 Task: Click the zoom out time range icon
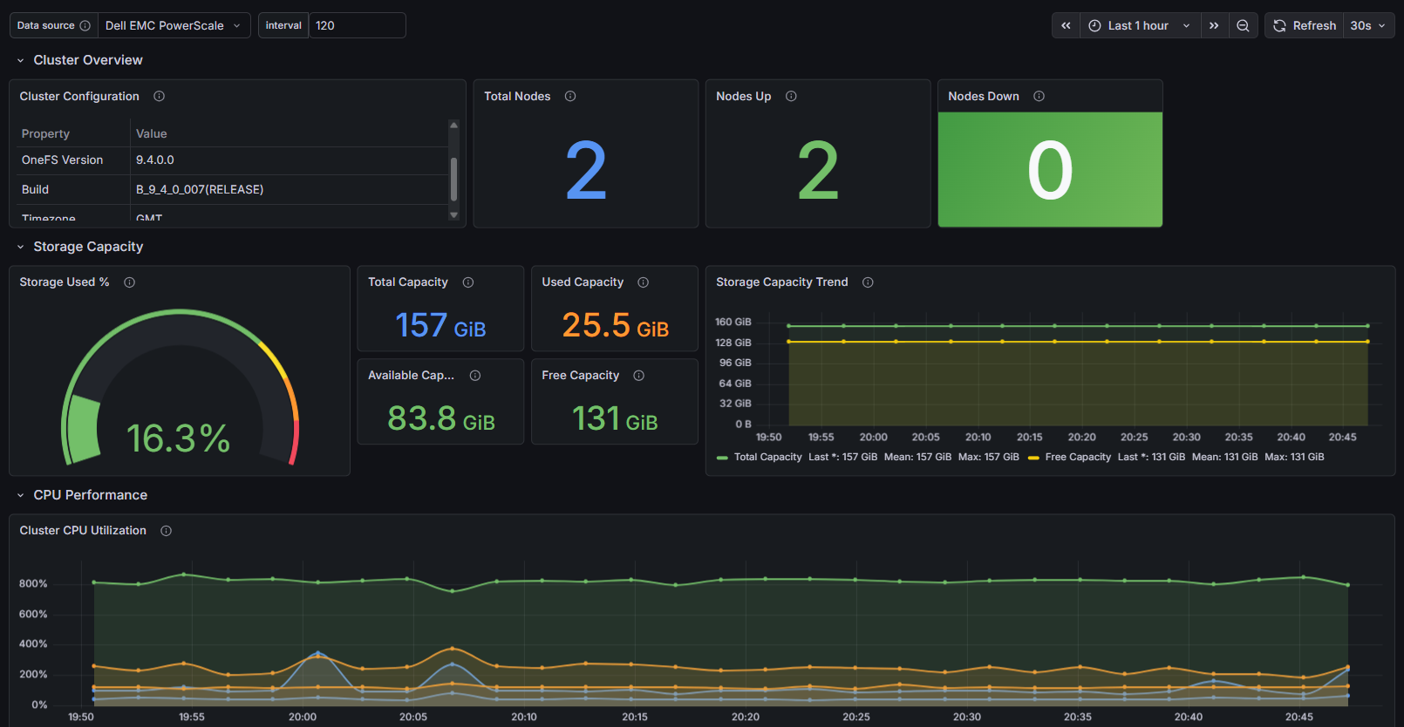[1243, 25]
